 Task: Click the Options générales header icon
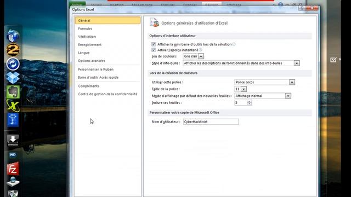(155, 22)
